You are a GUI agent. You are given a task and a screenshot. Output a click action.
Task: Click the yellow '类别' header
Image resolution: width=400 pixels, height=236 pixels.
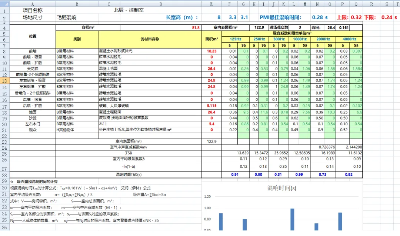click(77, 39)
